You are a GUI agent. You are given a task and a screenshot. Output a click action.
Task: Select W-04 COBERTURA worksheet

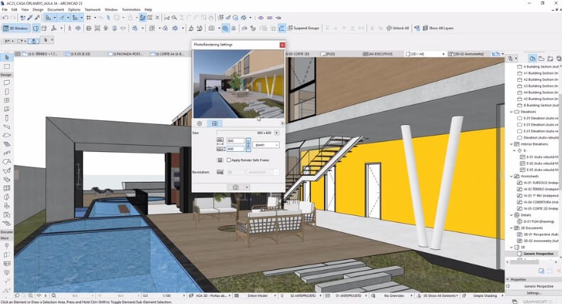click(x=538, y=202)
